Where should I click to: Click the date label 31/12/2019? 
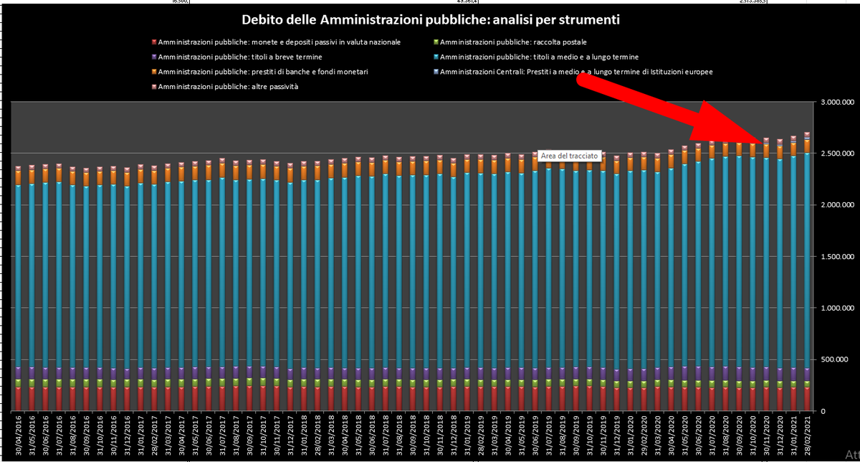pyautogui.click(x=618, y=436)
